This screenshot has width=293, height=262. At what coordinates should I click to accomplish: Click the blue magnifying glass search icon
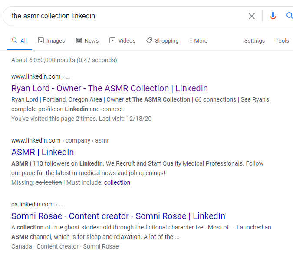[290, 16]
